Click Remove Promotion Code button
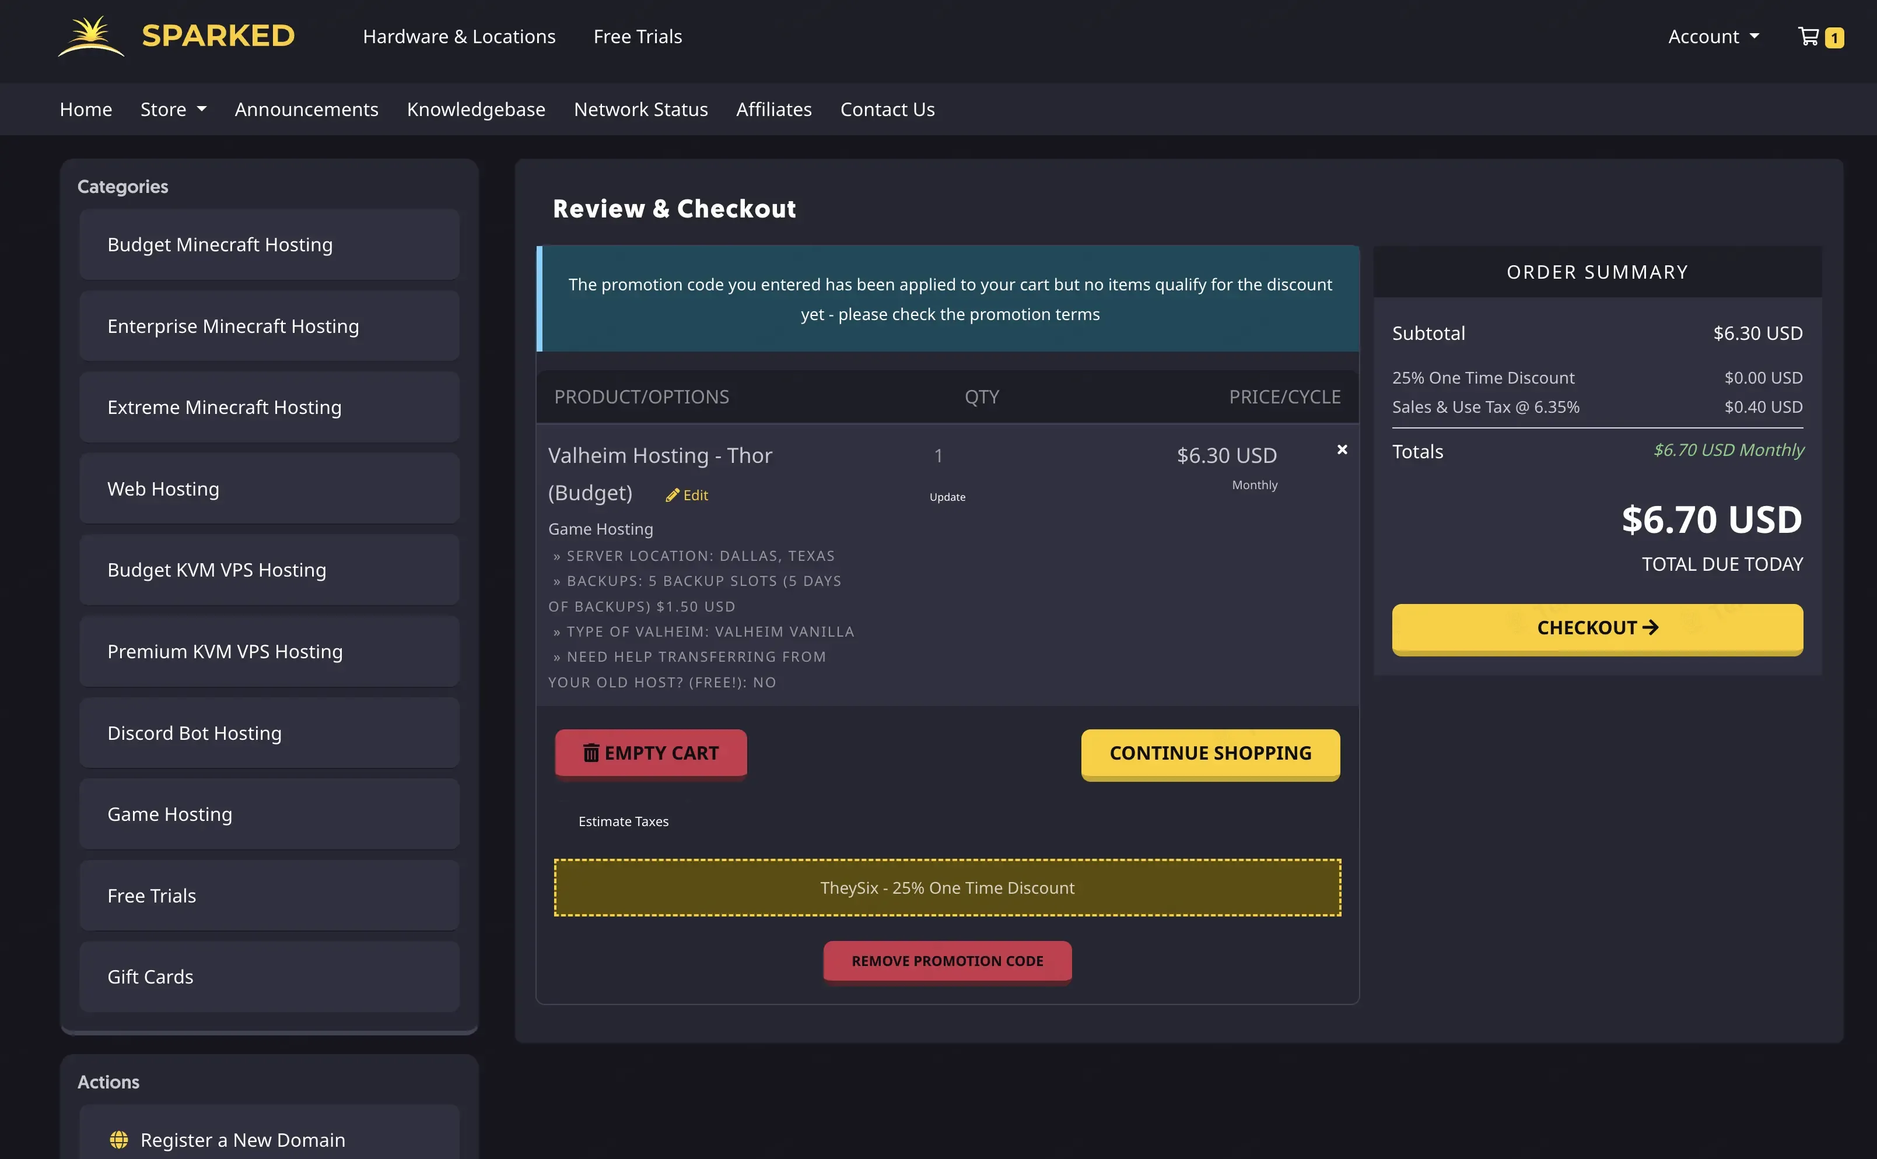1877x1159 pixels. (948, 961)
